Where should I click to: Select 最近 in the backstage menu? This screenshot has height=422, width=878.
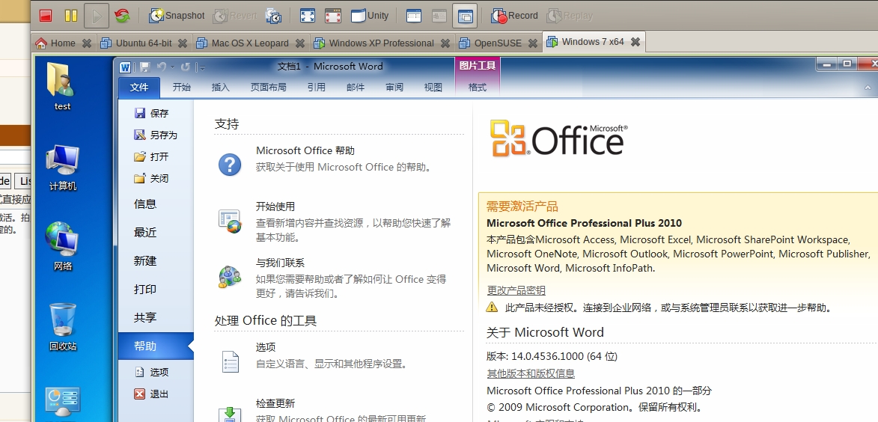pos(145,232)
